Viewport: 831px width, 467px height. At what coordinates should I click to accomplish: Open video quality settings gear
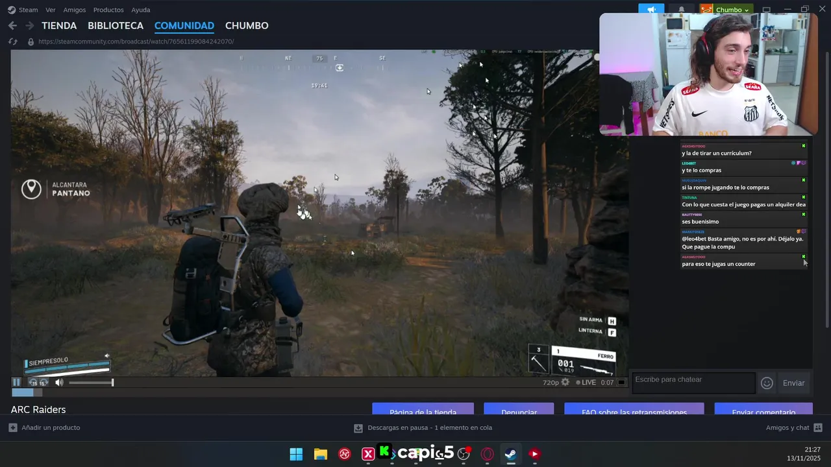565,383
